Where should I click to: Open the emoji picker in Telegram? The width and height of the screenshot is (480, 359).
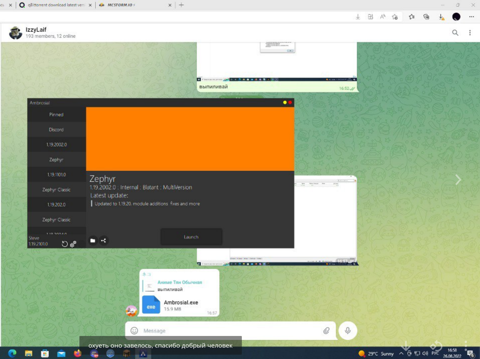click(134, 331)
